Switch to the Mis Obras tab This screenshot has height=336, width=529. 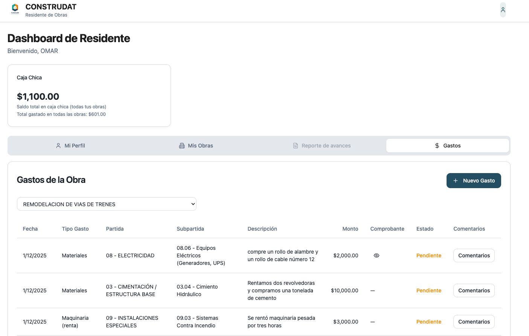pos(196,146)
